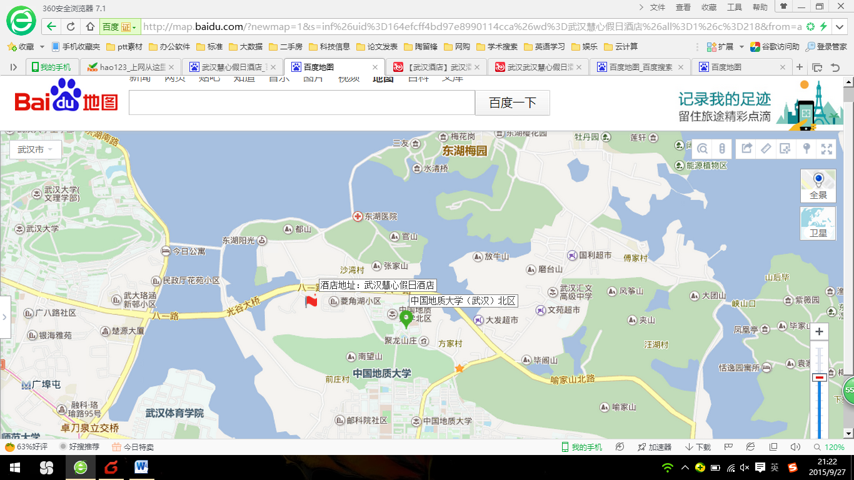Switch to satellite (卫星) map view
The image size is (854, 480).
click(x=818, y=224)
